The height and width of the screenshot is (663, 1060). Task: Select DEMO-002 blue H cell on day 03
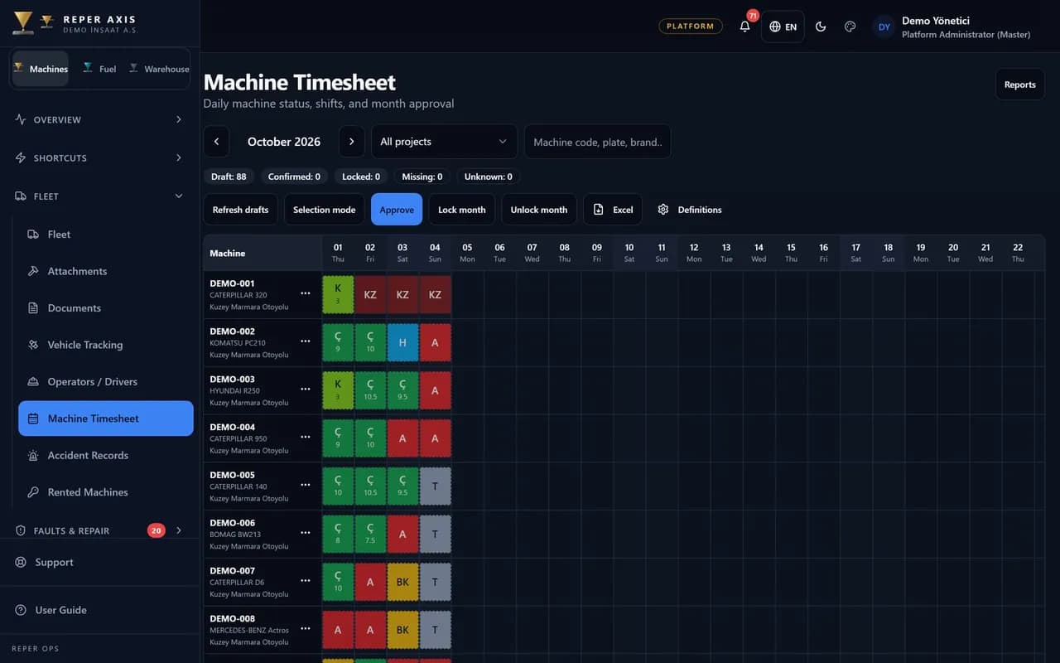coord(402,342)
